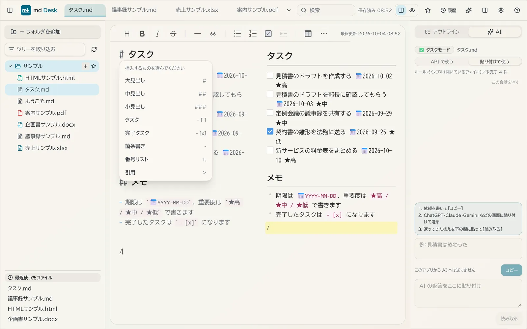
Task: Select 大見出し from insert menu
Action: click(166, 81)
